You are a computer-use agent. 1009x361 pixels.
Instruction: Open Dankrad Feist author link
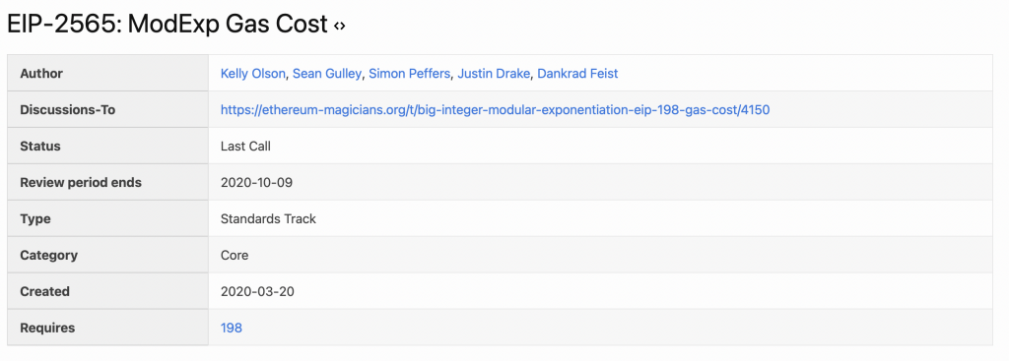pos(577,74)
